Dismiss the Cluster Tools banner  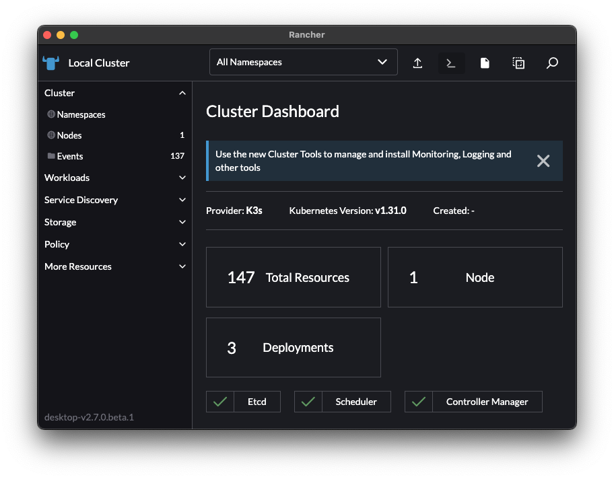click(543, 161)
